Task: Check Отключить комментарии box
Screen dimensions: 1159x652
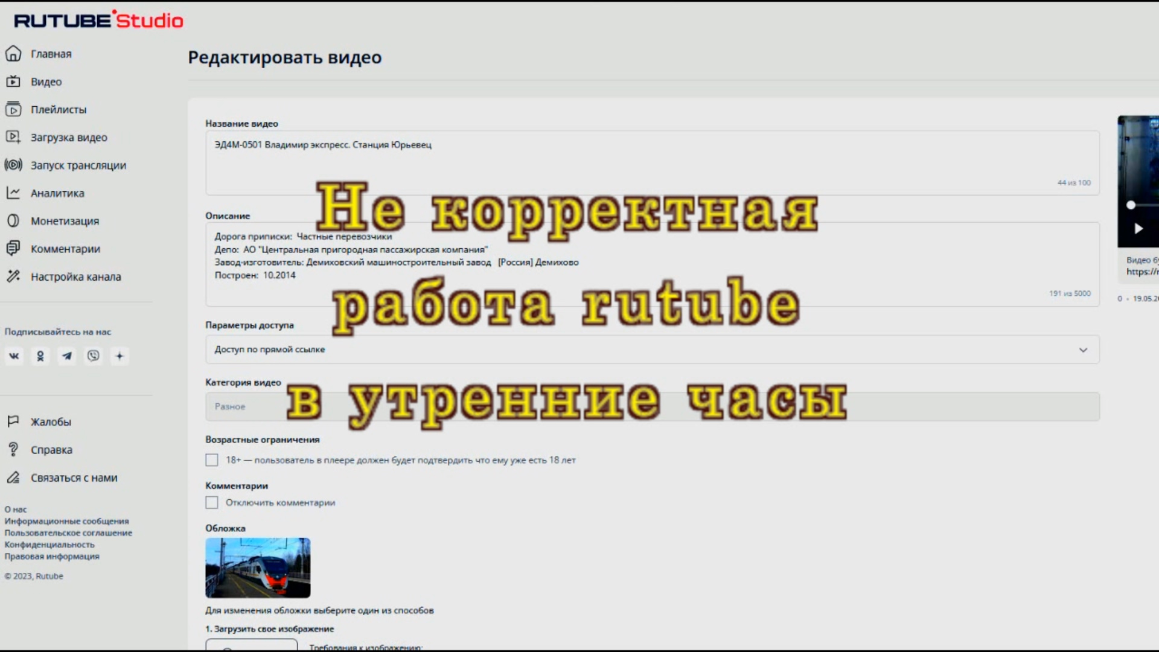Action: (212, 502)
